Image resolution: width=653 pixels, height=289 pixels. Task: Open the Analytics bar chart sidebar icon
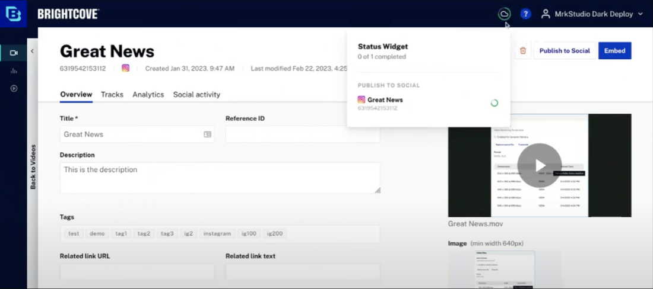[x=14, y=70]
